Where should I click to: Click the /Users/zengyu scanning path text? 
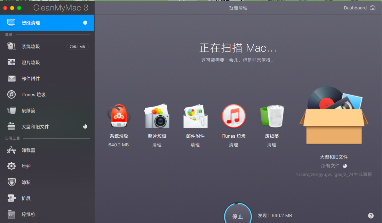[x=334, y=175]
